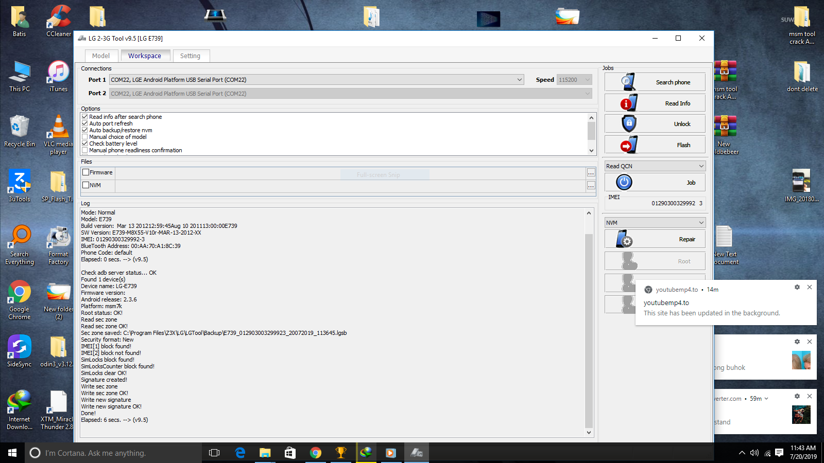Viewport: 824px width, 463px height.
Task: Click the volume icon in system tray
Action: pos(754,453)
